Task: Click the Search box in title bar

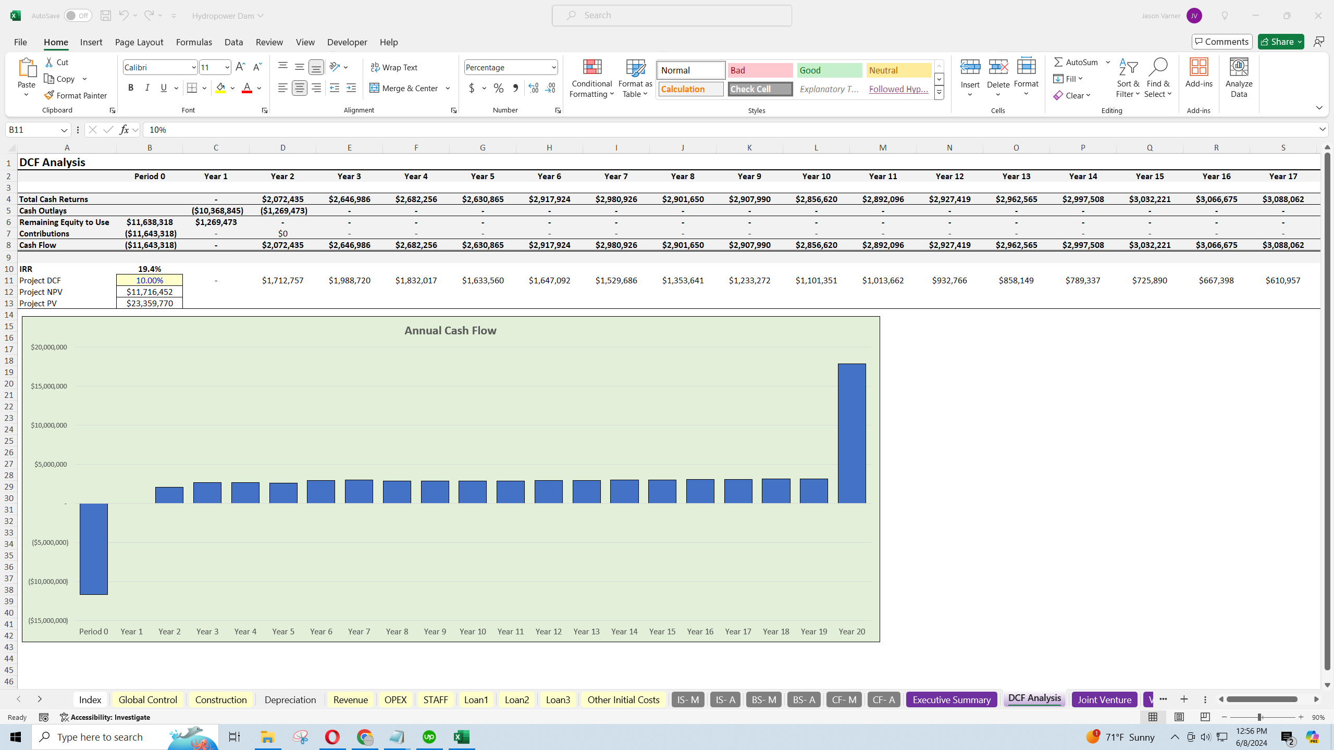Action: coord(672,16)
